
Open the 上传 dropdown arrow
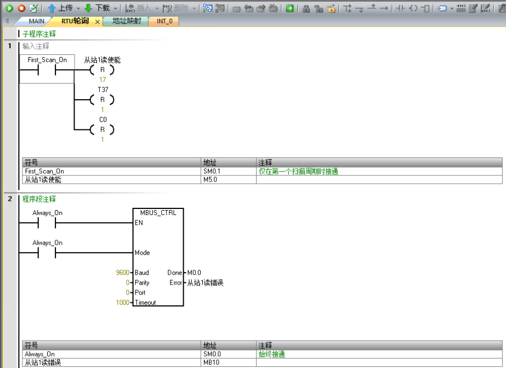pos(78,9)
